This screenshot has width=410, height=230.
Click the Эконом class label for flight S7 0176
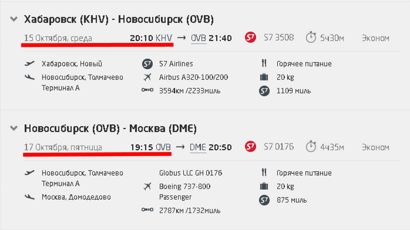(375, 148)
